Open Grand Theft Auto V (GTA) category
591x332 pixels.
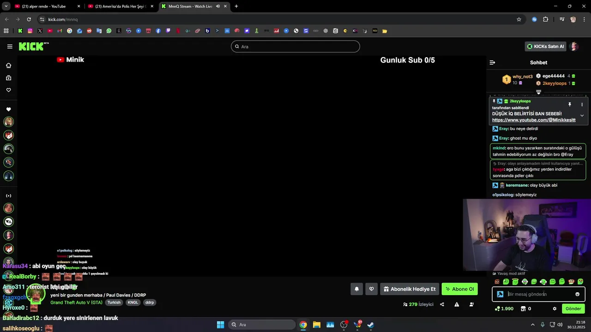click(76, 302)
